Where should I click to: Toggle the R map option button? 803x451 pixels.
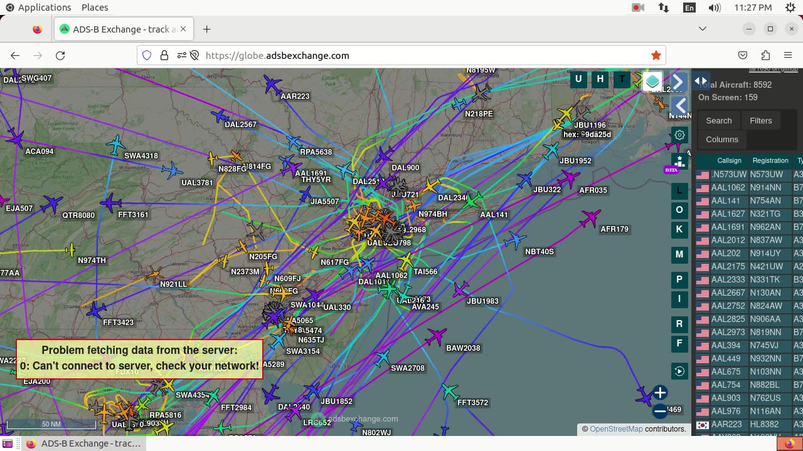click(679, 324)
